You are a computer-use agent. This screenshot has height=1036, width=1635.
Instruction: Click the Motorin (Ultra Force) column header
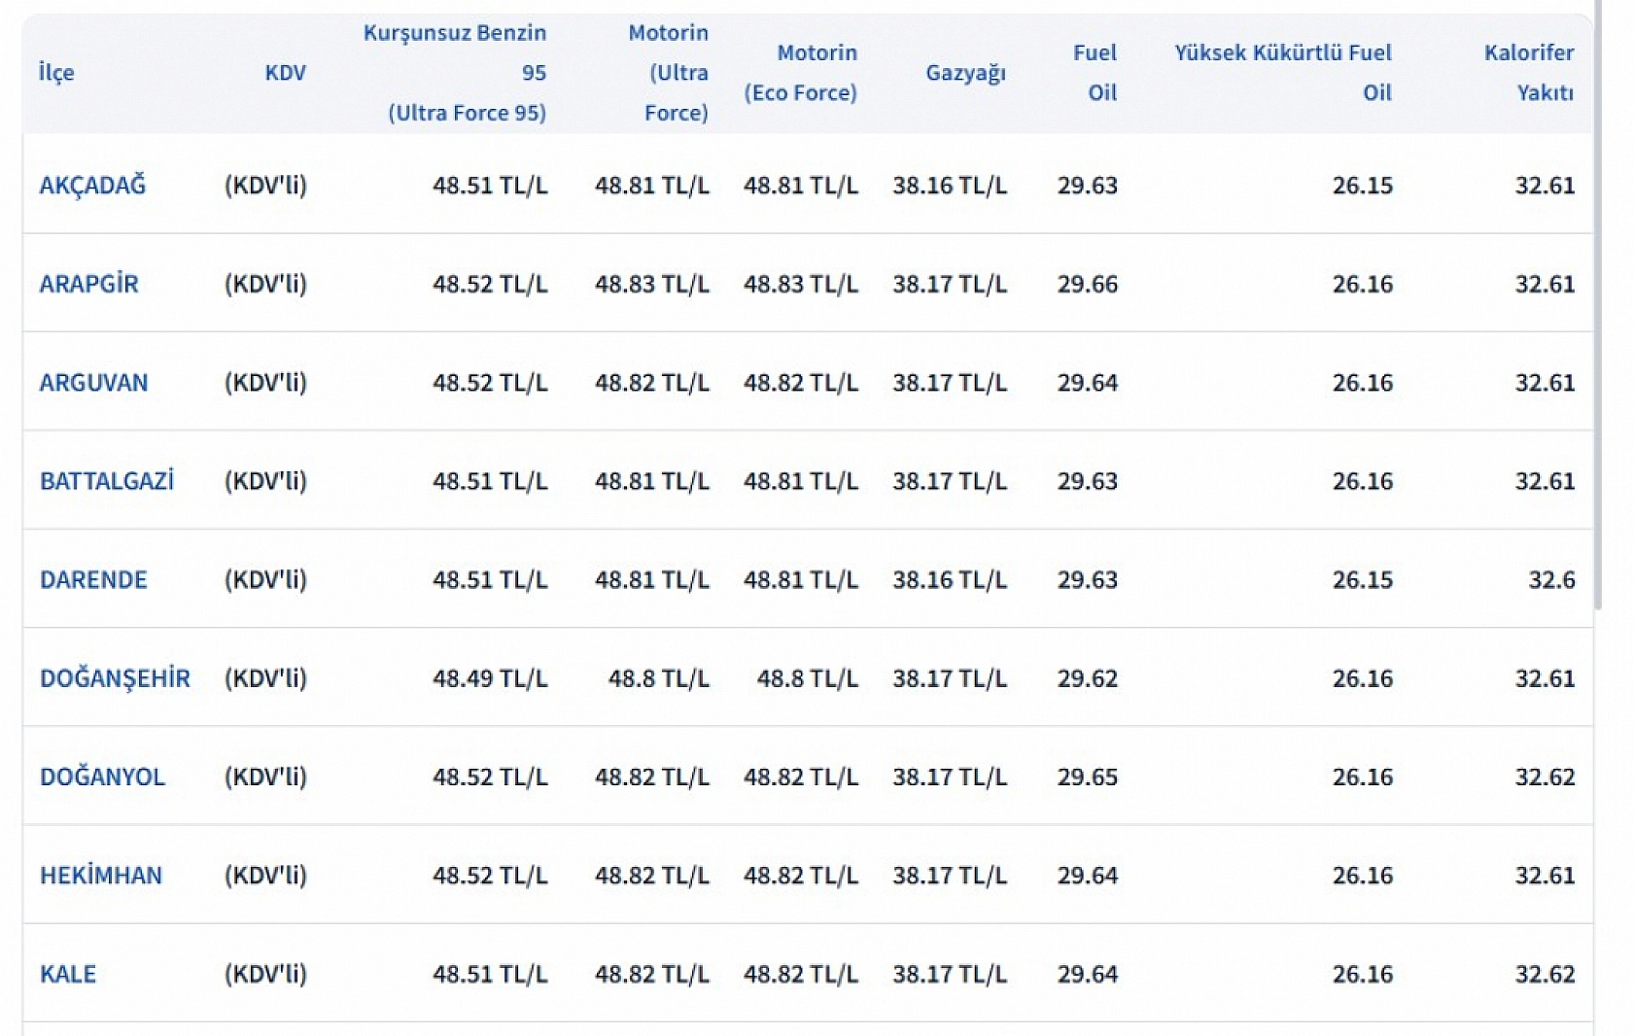tap(669, 73)
